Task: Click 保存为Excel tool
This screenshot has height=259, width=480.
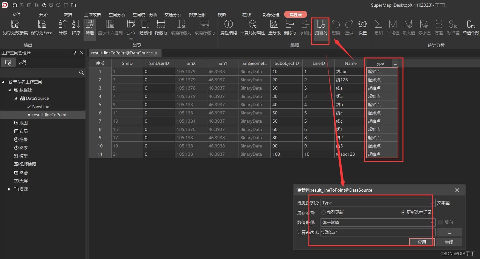Action: click(42, 27)
